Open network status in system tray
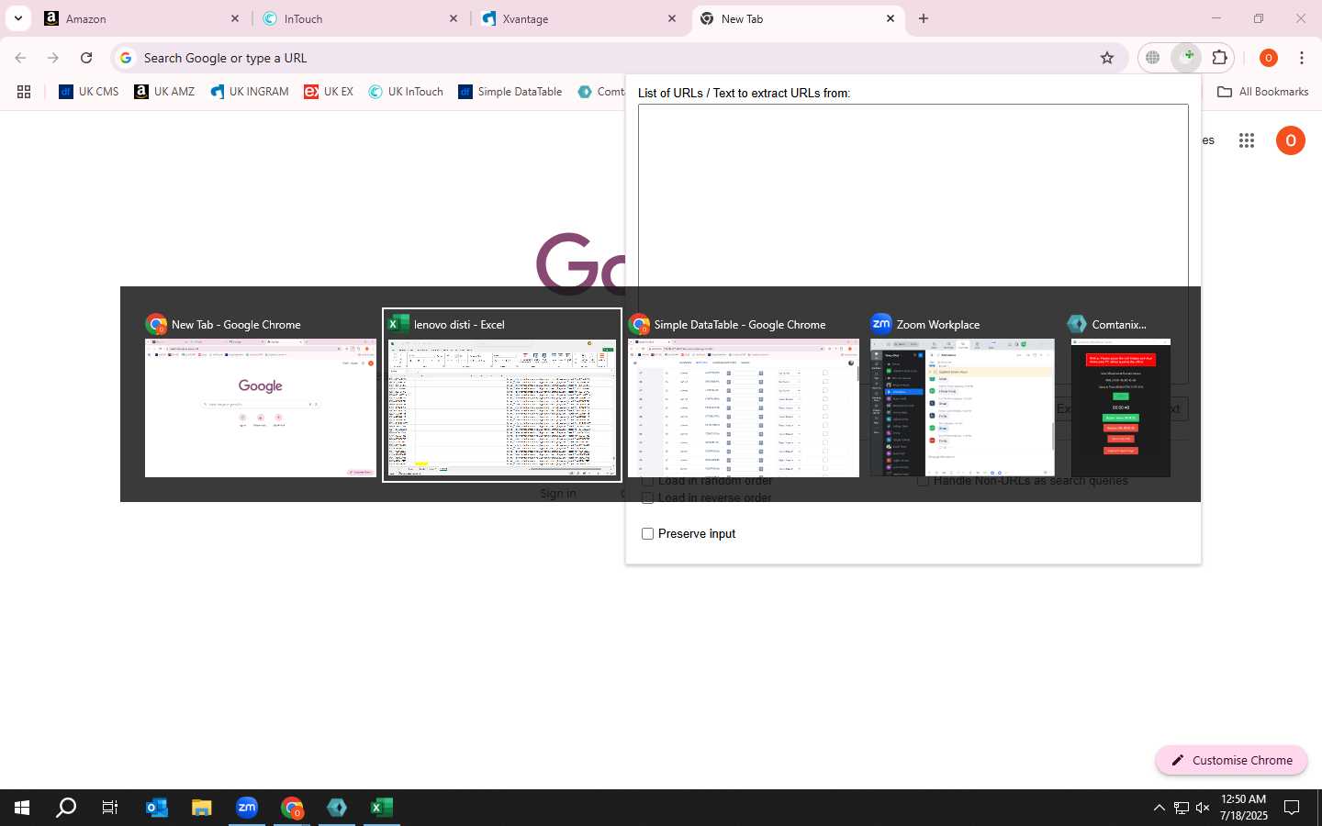This screenshot has height=826, width=1322. pos(1182,808)
